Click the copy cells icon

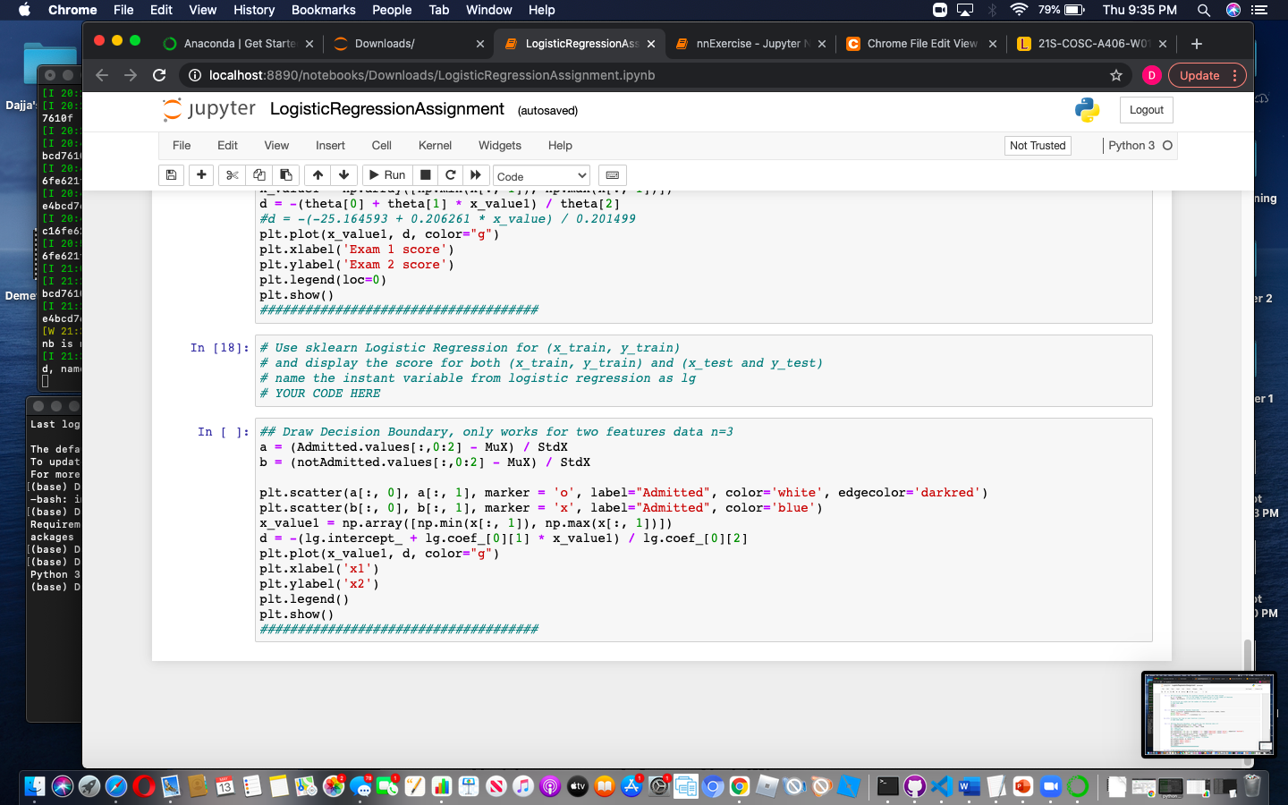coord(258,174)
